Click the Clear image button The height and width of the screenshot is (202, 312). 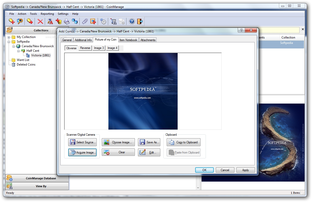(118, 152)
